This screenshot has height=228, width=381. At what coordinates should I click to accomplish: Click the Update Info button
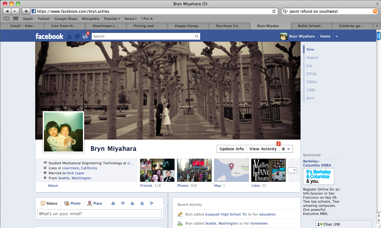point(232,149)
